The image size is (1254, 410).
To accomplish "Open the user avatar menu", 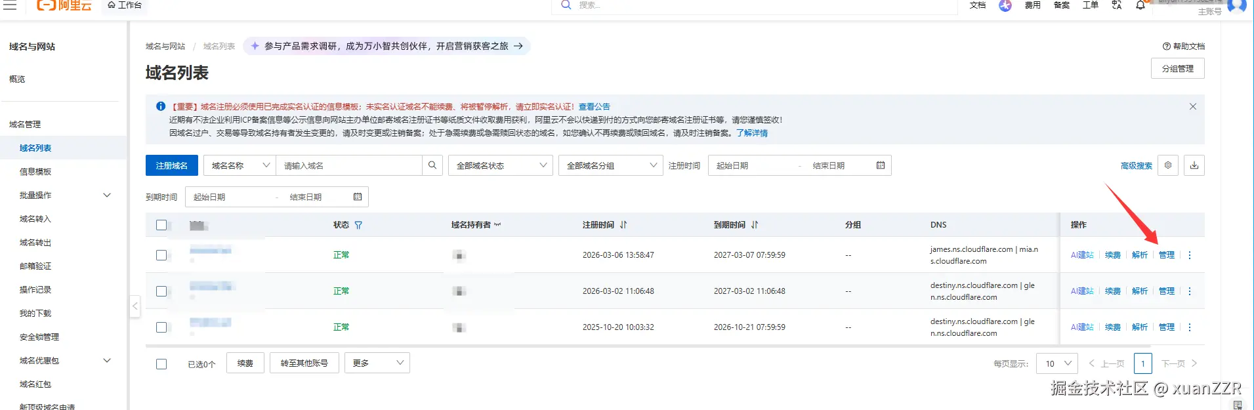I will (1237, 6).
